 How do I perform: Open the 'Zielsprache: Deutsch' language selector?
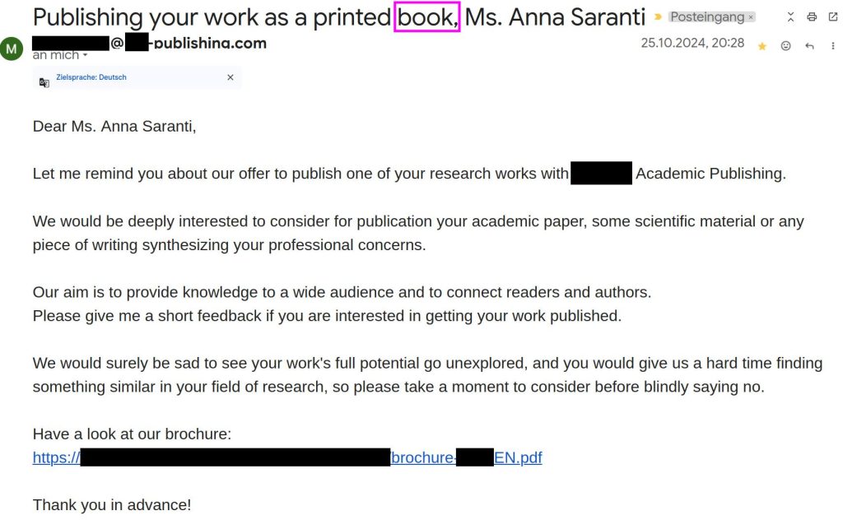click(91, 77)
